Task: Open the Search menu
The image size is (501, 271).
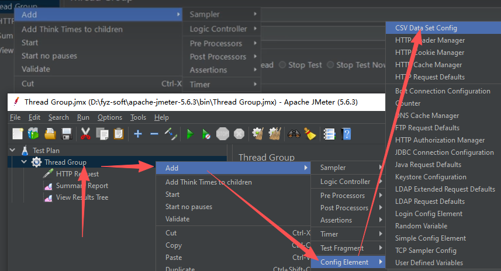Action: point(58,117)
